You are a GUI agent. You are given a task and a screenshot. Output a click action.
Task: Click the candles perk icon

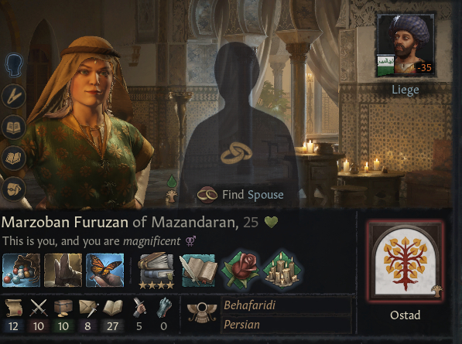click(x=282, y=270)
